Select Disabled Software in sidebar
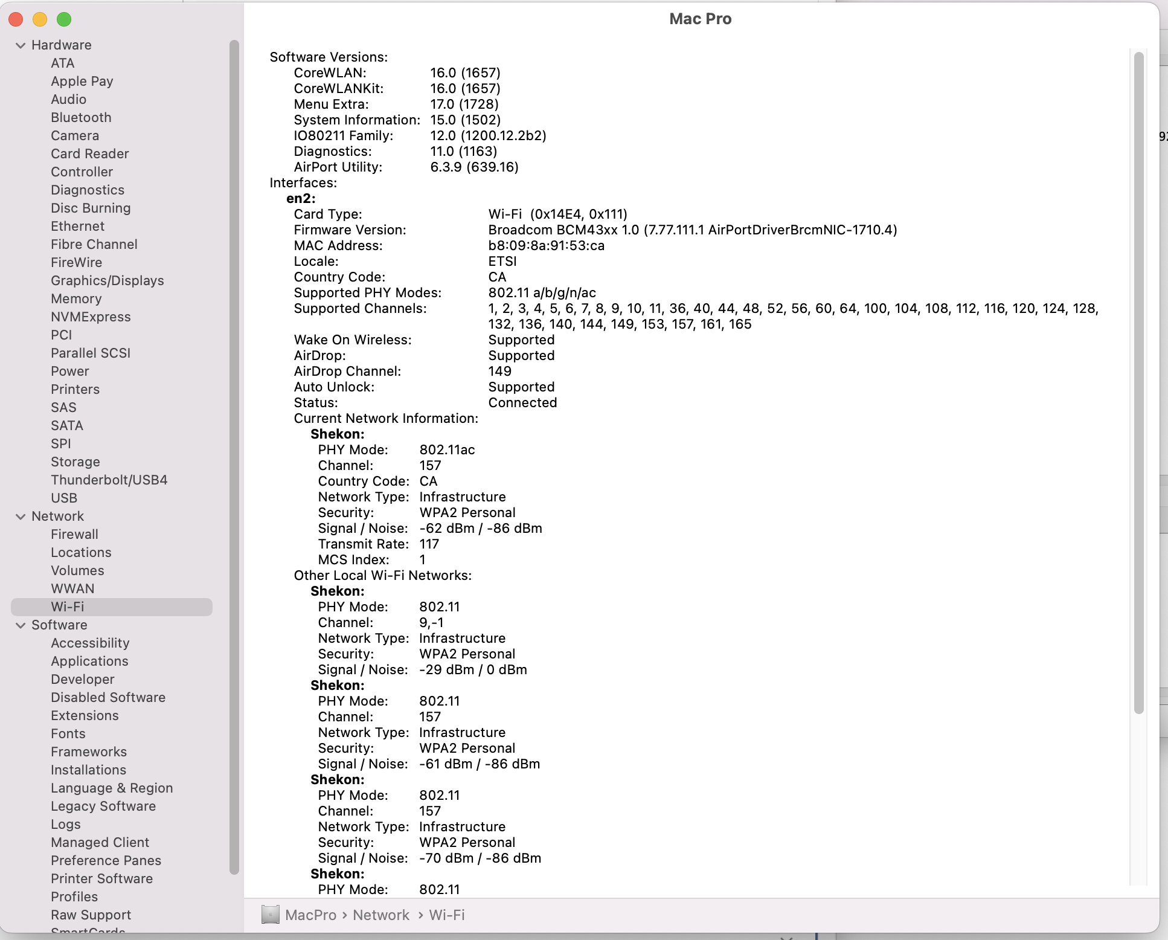The width and height of the screenshot is (1168, 940). (107, 698)
